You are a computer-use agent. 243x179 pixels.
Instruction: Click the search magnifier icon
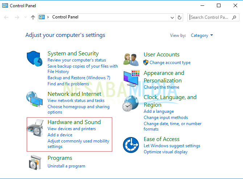[234, 17]
